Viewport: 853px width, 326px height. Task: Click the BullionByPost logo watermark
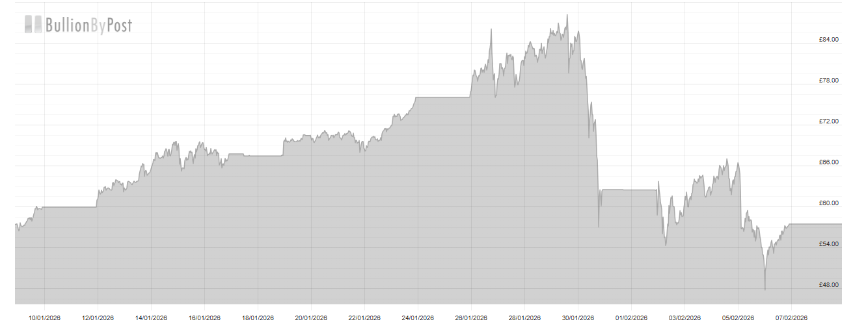[78, 25]
